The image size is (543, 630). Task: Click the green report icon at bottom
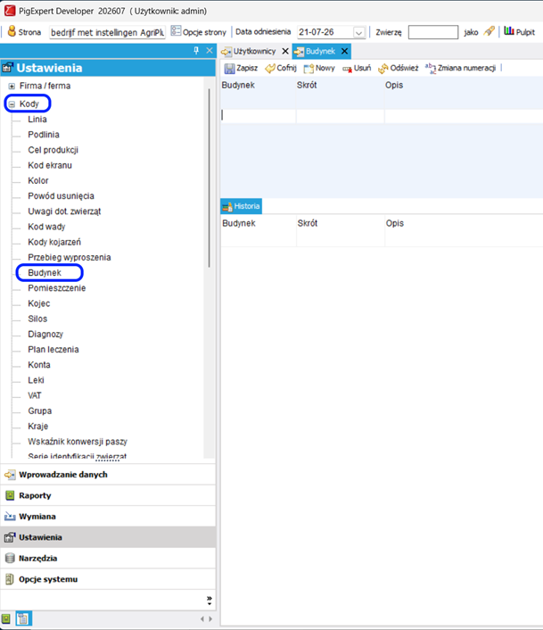[6, 618]
